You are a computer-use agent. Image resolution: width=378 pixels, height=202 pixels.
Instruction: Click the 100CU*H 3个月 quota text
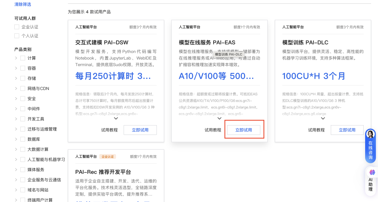tap(314, 76)
